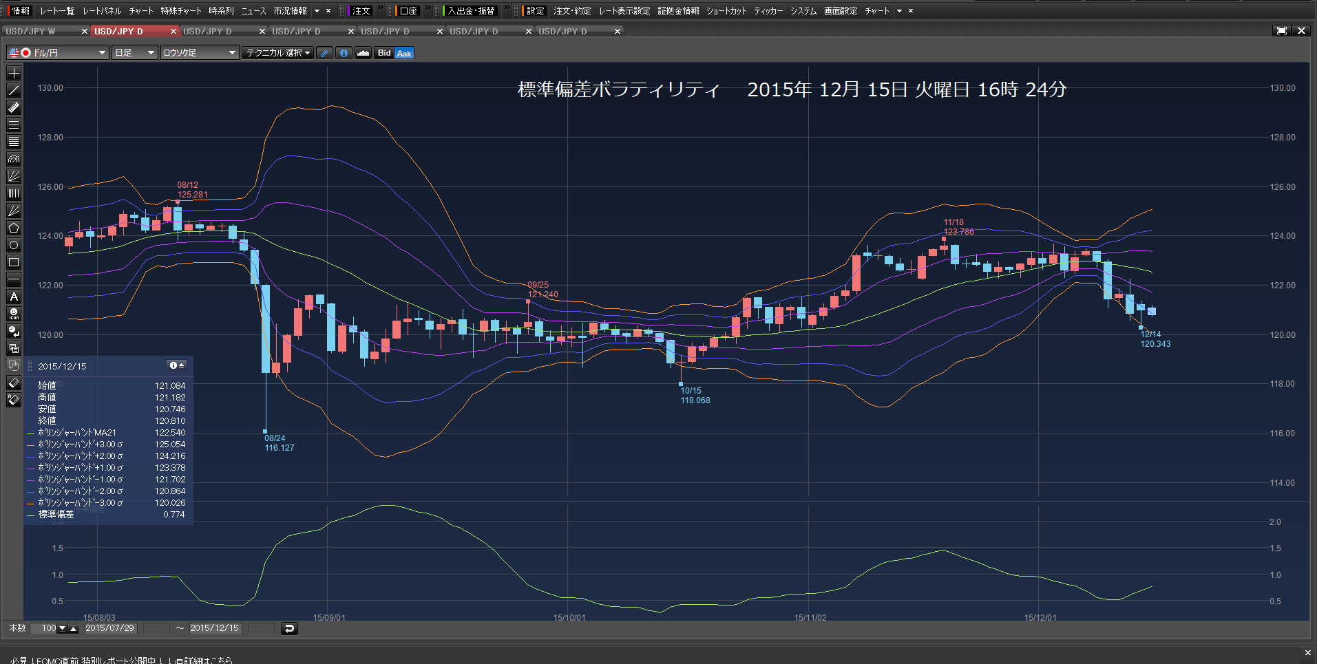The height and width of the screenshot is (664, 1317).
Task: Click the pencil edit icon in chart toolbar
Action: pyautogui.click(x=324, y=53)
